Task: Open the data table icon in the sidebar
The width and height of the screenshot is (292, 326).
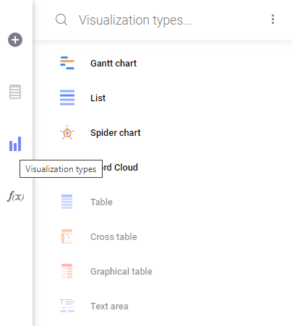Action: coord(15,92)
